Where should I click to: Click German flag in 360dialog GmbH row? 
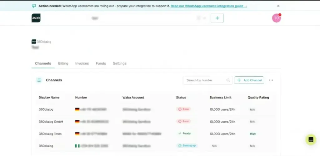coord(77,122)
